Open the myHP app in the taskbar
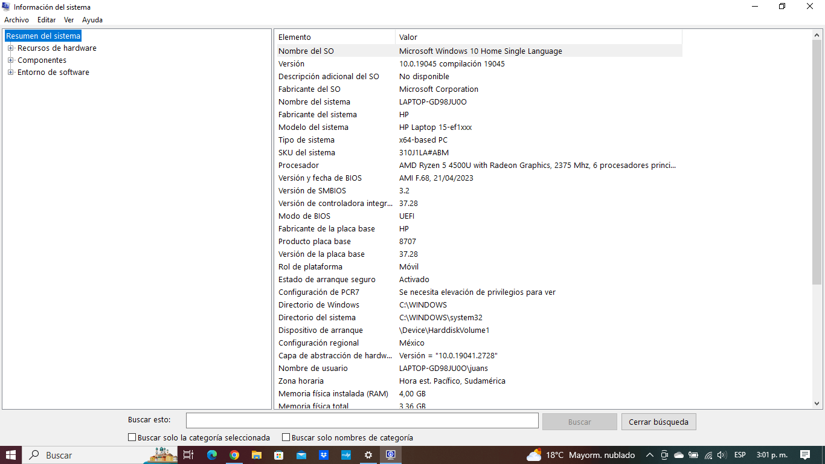Image resolution: width=825 pixels, height=464 pixels. [345, 455]
